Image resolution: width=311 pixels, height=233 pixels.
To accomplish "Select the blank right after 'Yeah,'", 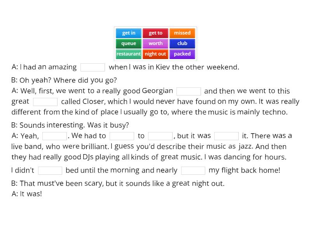I will 54,136.
